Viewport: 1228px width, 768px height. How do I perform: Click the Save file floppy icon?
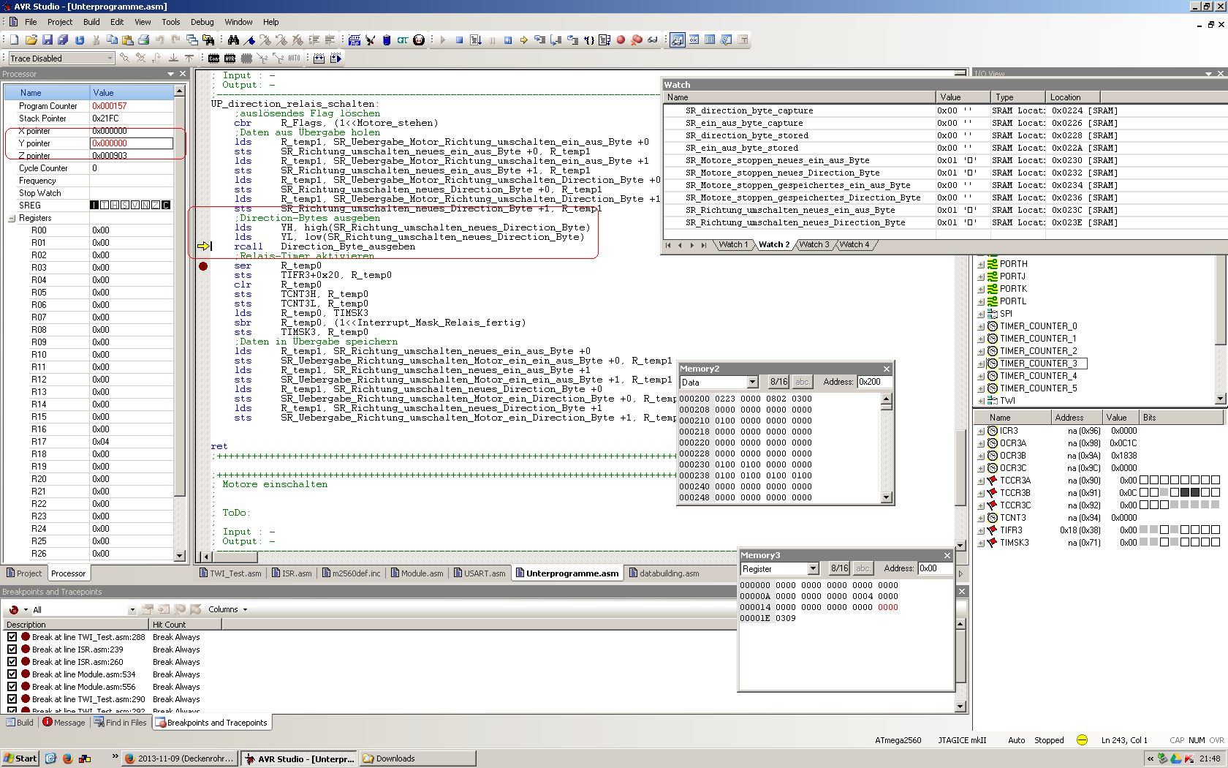48,40
